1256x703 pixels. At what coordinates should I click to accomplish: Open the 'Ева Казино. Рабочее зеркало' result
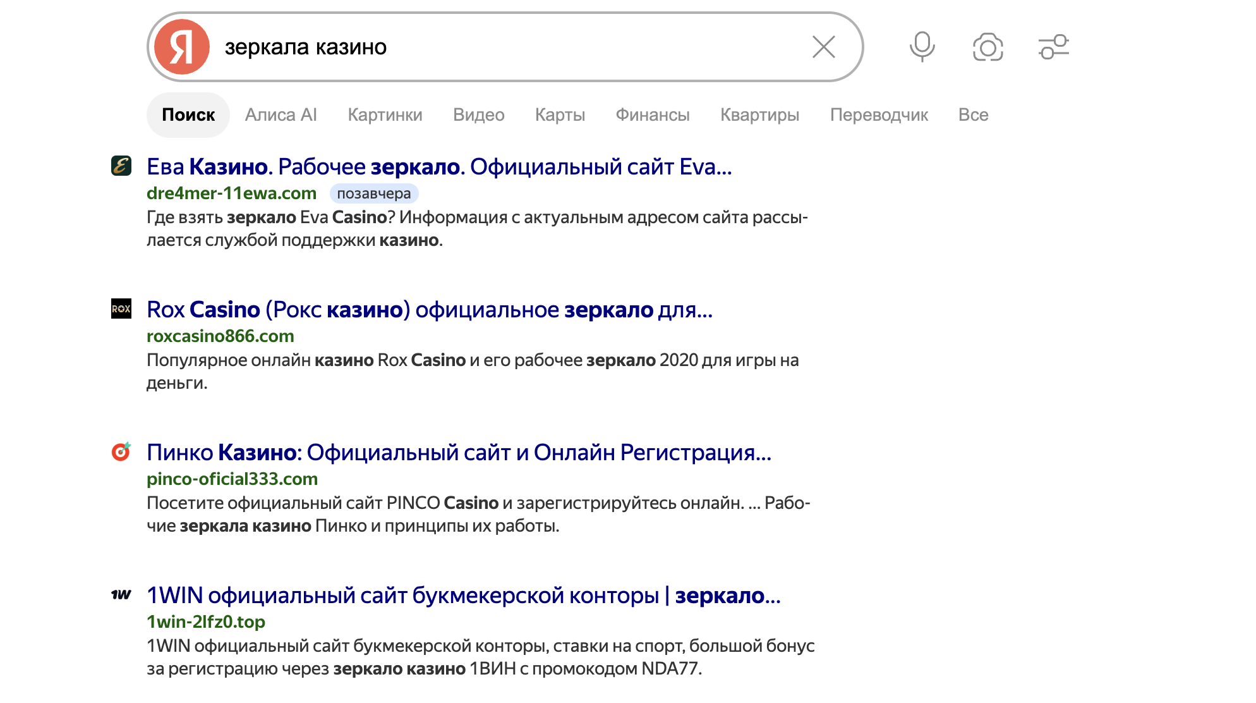pyautogui.click(x=439, y=167)
